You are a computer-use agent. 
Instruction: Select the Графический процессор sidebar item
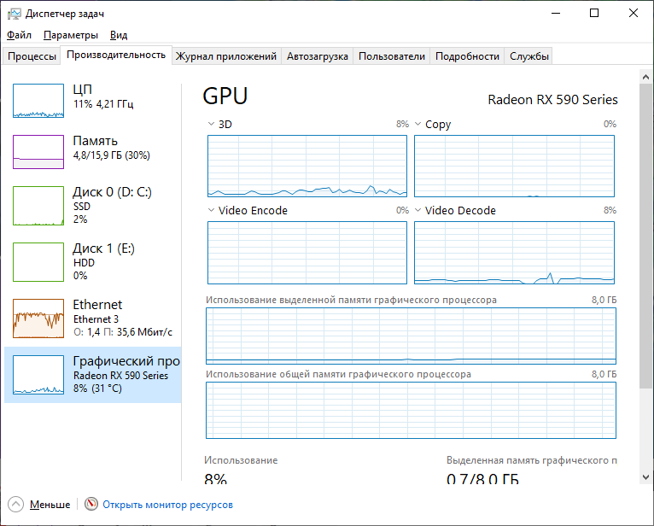pyautogui.click(x=93, y=375)
